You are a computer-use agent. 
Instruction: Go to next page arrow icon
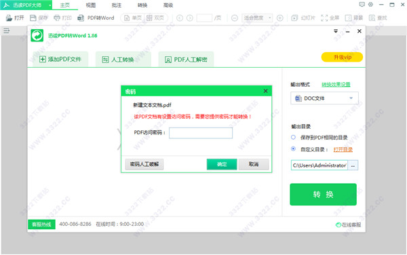point(190,18)
